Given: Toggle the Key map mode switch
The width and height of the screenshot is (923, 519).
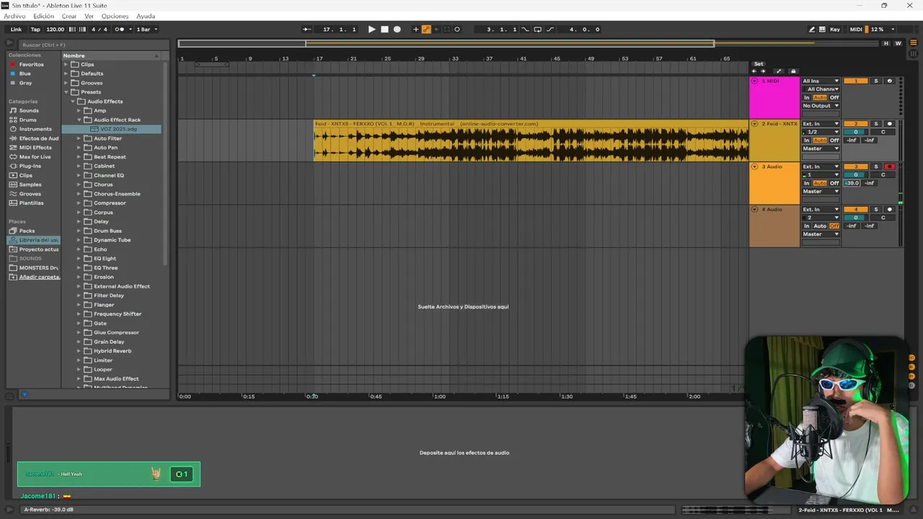Looking at the screenshot, I should [834, 30].
